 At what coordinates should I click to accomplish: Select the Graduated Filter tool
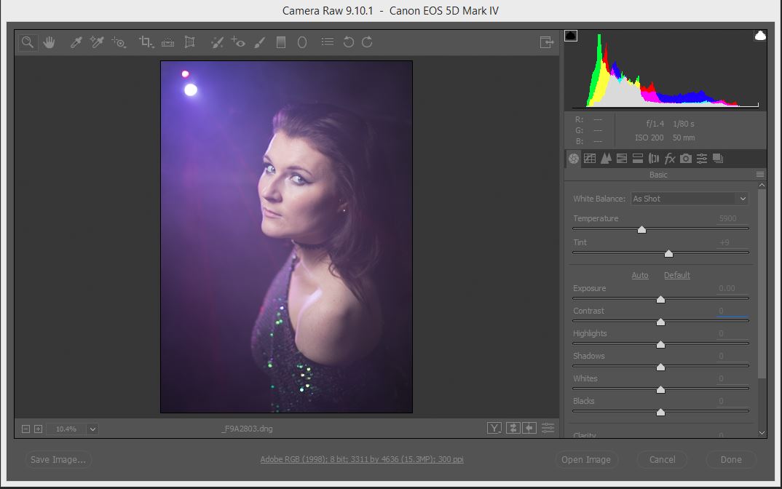(281, 42)
